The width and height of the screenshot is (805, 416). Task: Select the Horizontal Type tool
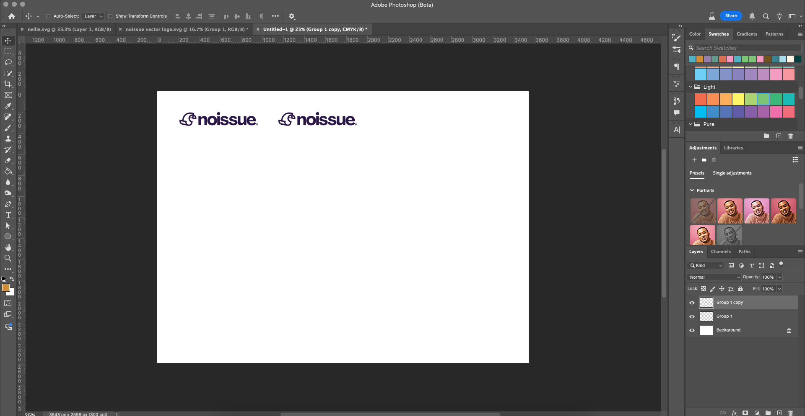(x=8, y=215)
